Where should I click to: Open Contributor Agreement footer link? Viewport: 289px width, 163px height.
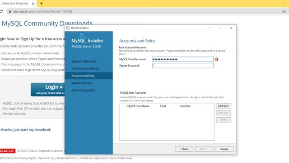tap(93, 158)
